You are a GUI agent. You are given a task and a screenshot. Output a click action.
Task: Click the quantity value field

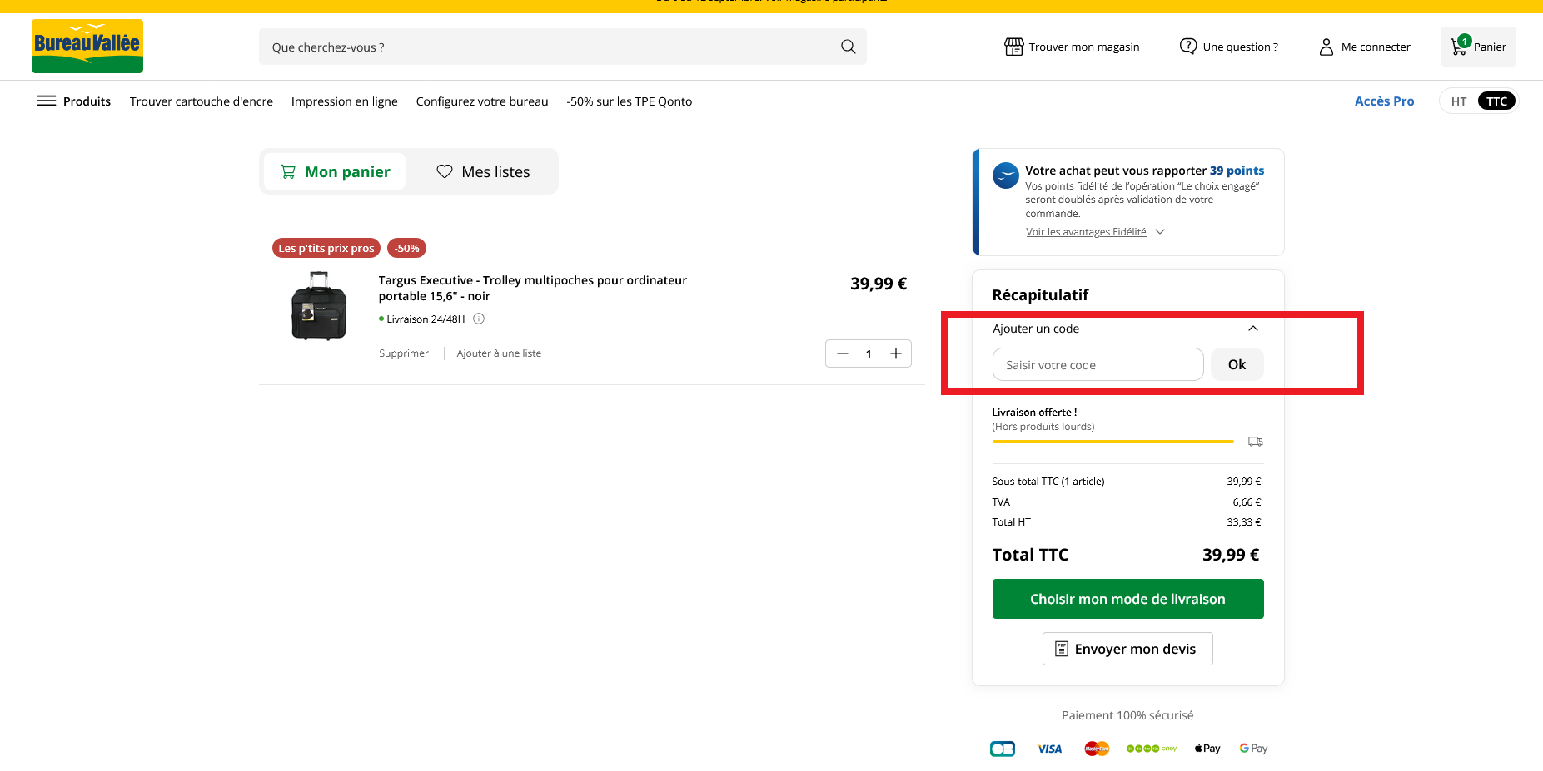[869, 353]
